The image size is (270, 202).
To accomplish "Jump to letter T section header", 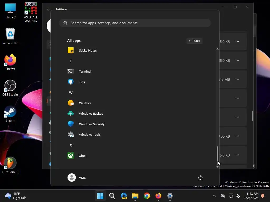I will click(71, 61).
